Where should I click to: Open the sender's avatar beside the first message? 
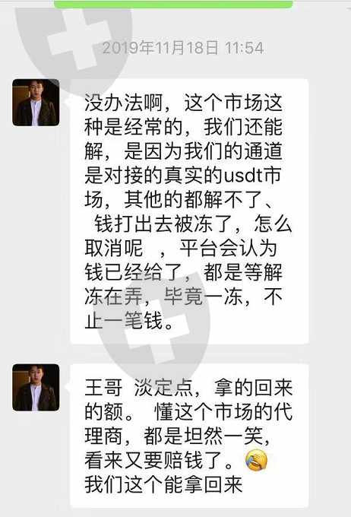click(36, 103)
